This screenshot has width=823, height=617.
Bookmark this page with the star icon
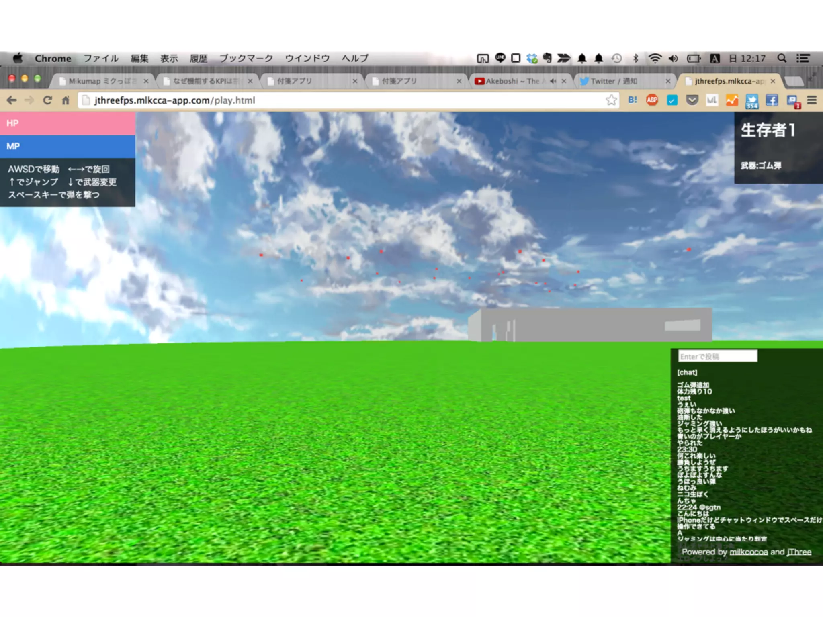[x=611, y=100]
